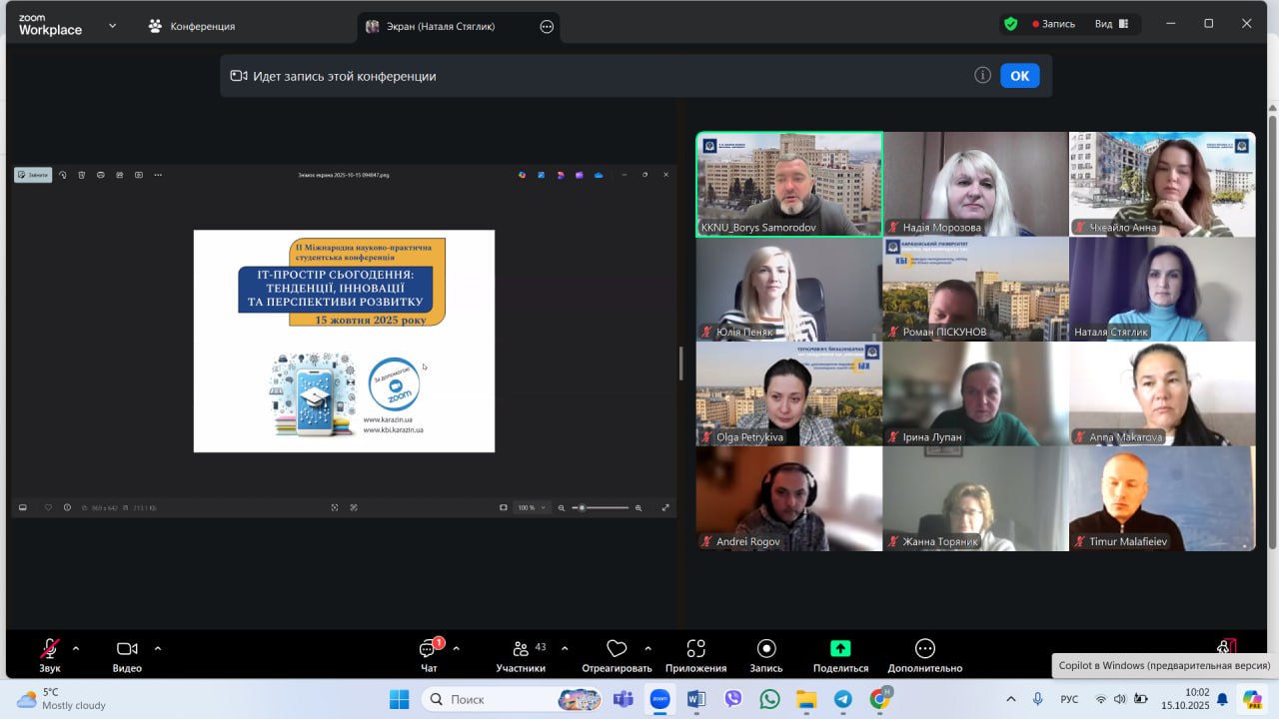This screenshot has width=1279, height=719.
Task: Click the Record button icon
Action: click(766, 649)
